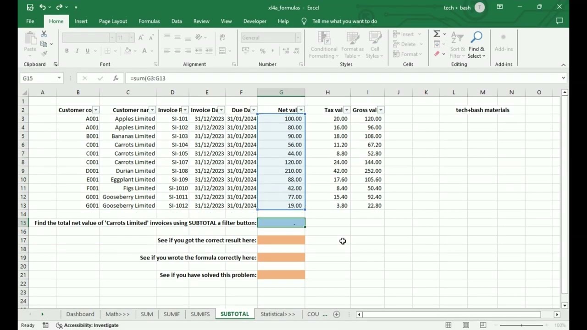Click the Insert cells button

(407, 34)
